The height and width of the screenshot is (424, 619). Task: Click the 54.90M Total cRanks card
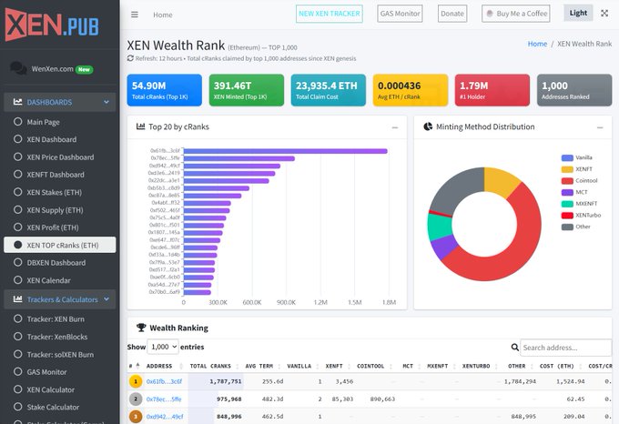(164, 90)
